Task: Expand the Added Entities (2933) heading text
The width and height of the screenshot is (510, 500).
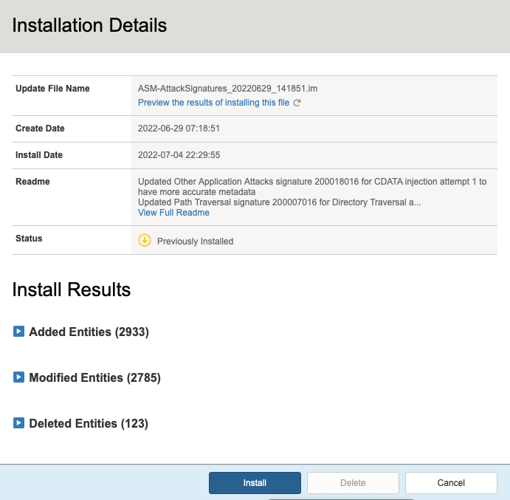Action: [89, 332]
